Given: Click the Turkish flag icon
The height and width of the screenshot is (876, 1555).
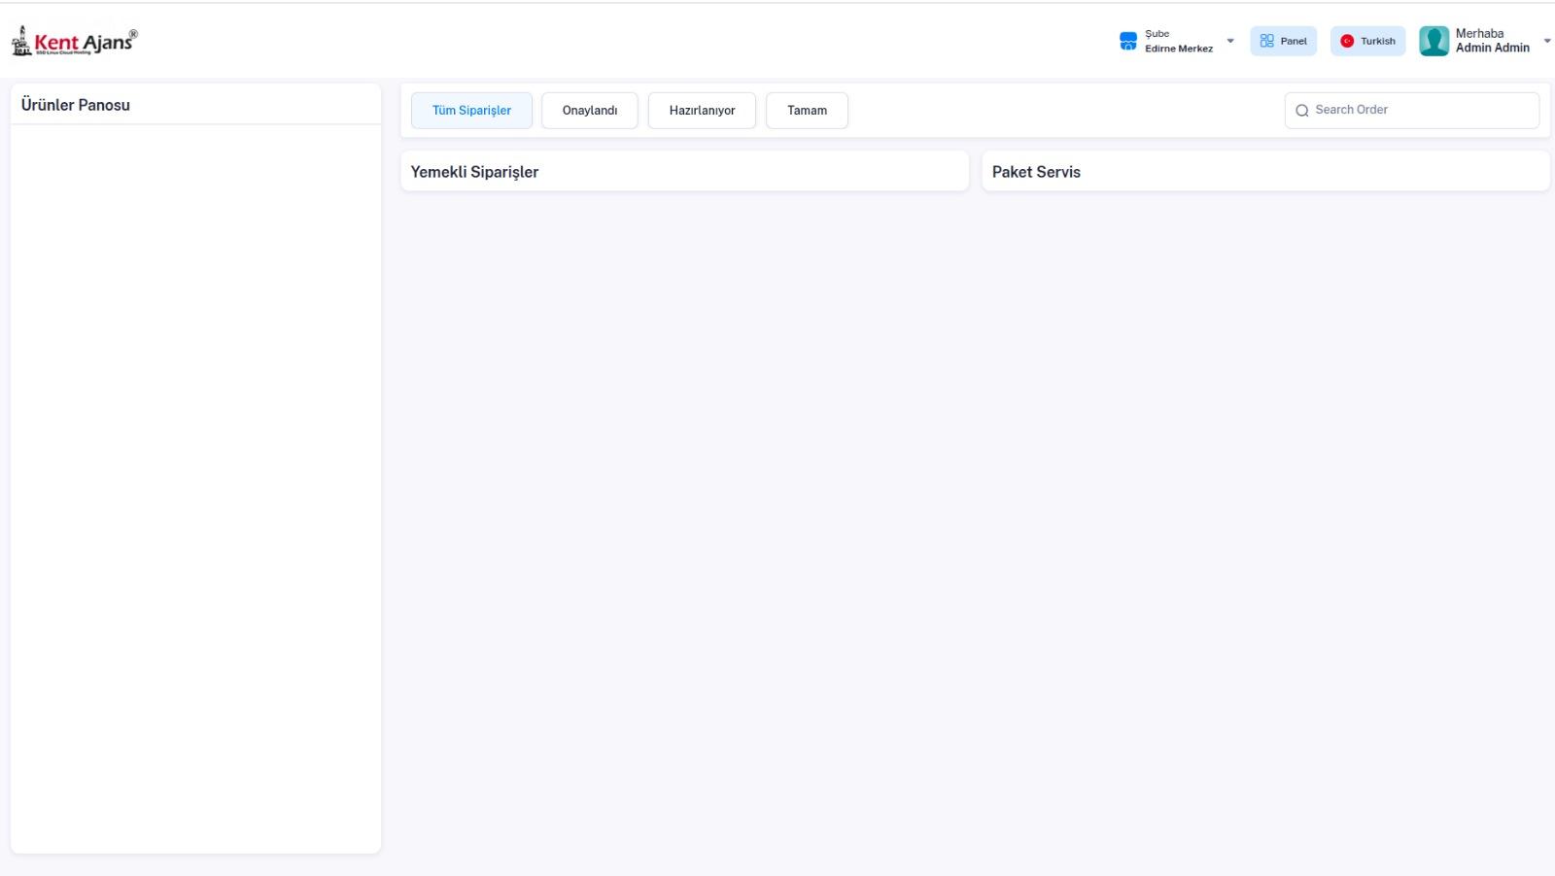Looking at the screenshot, I should point(1347,41).
